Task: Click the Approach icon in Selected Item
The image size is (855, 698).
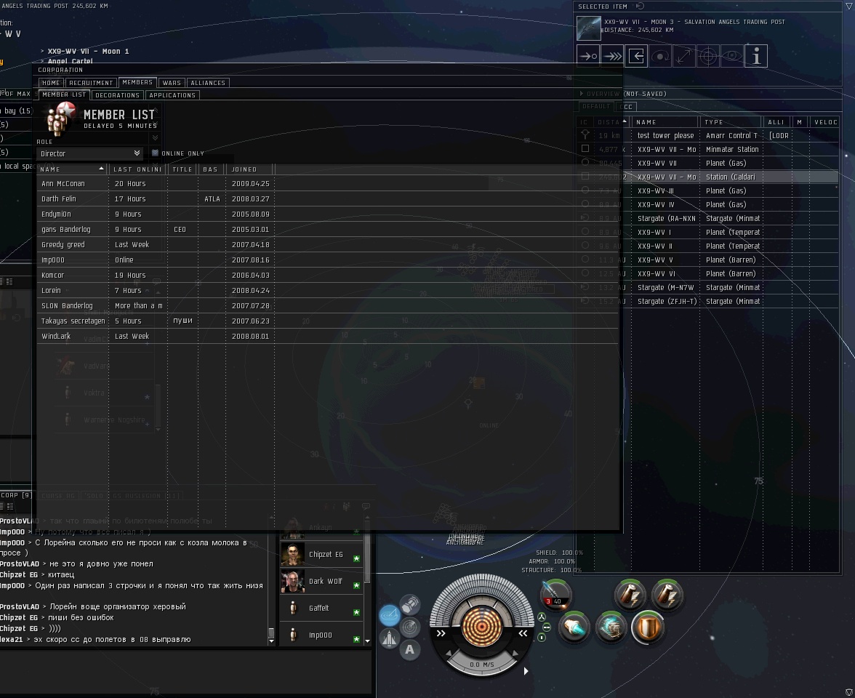Action: (587, 56)
